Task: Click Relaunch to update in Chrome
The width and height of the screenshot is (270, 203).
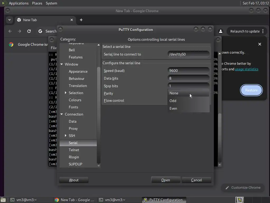Action: [245, 31]
